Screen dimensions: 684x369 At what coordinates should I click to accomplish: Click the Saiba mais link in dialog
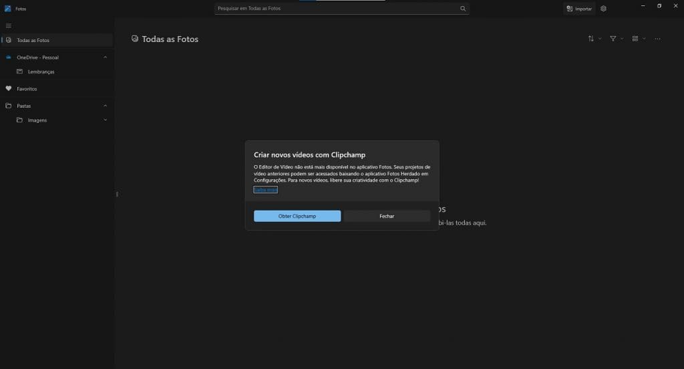coord(266,190)
